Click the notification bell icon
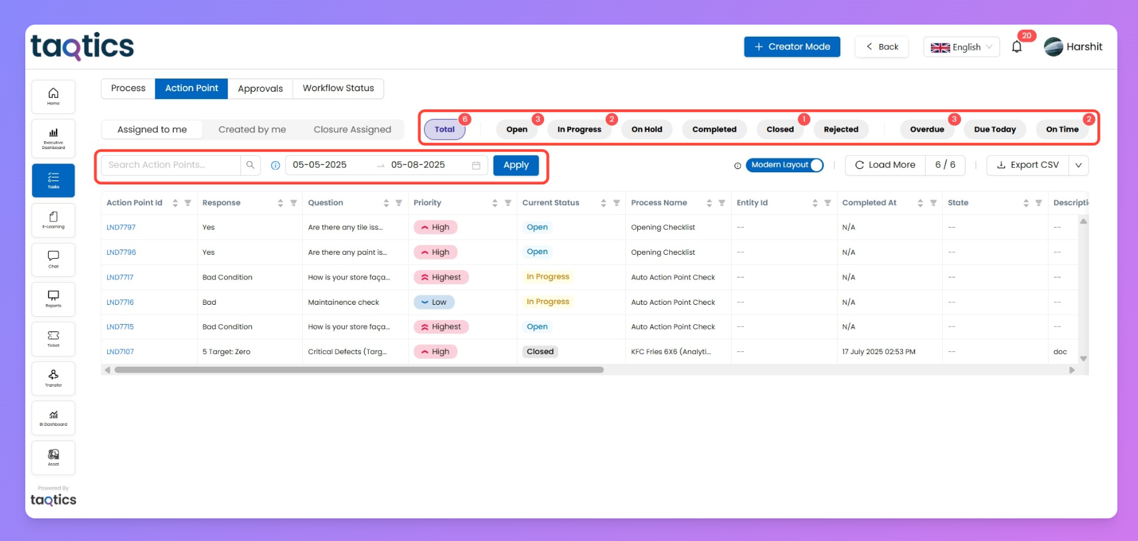The height and width of the screenshot is (541, 1138). (x=1016, y=47)
